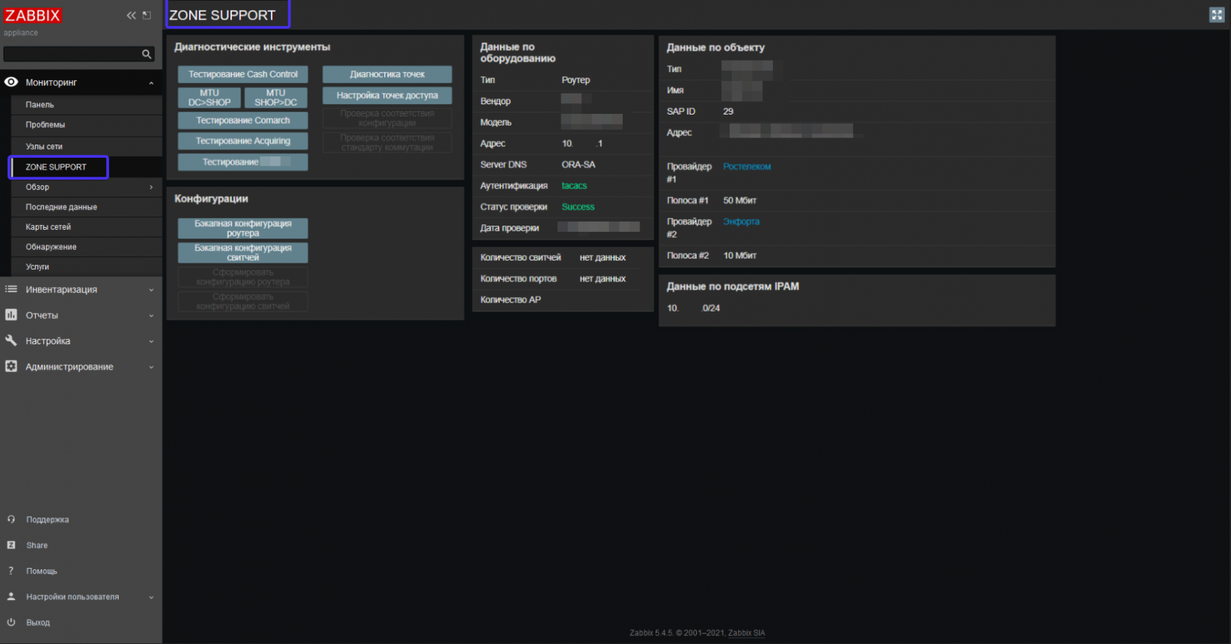Collapse the sidebar with the double-chevron icon
Screen dimensions: 1231x644
130,15
